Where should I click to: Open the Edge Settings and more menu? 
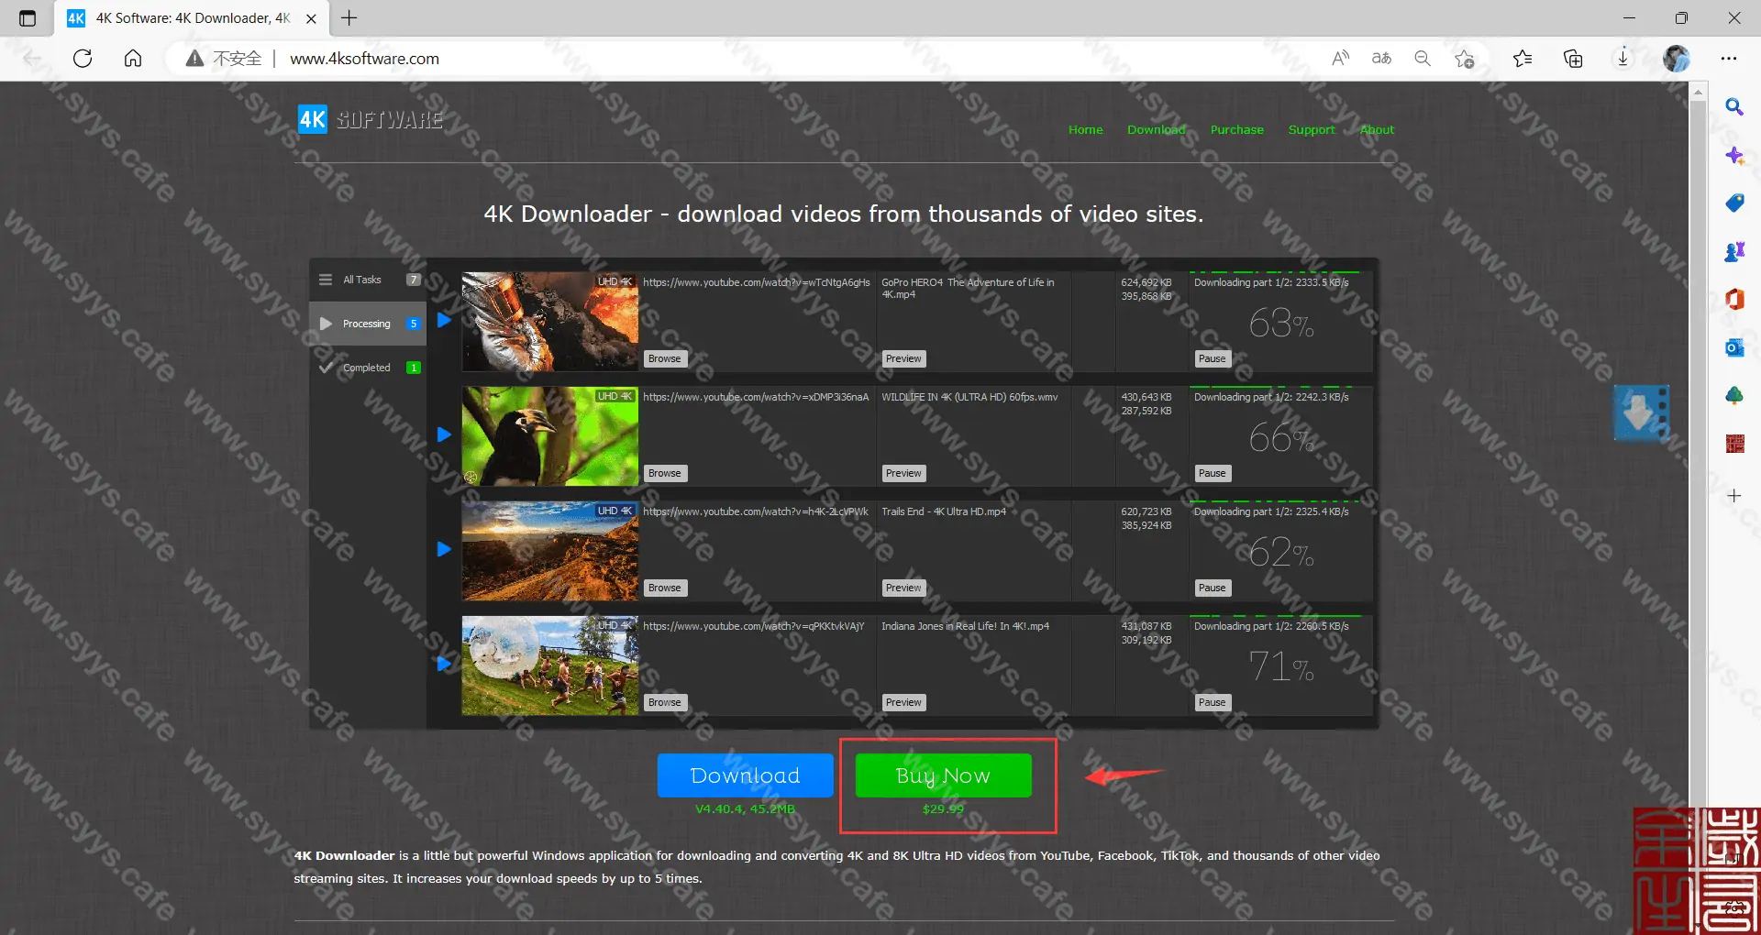point(1729,59)
